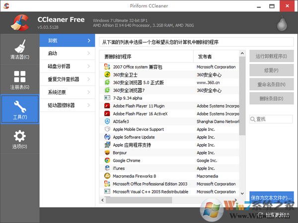Screen dimensions: 298x223
Task: Click the 查找 search field
Action: (271, 119)
